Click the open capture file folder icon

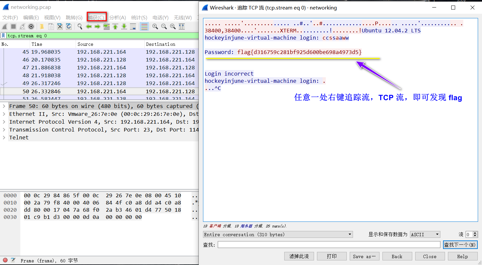tap(42, 26)
